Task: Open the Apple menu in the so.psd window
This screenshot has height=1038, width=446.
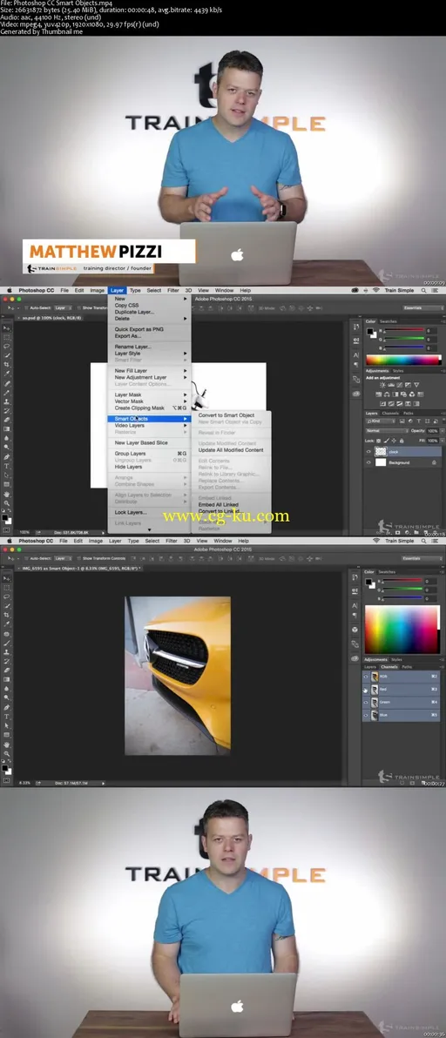Action: pos(9,290)
